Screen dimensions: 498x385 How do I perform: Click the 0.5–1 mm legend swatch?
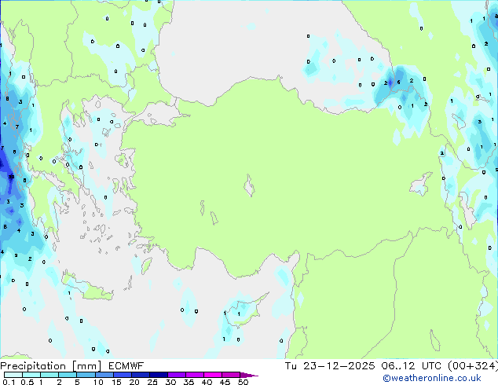pyautogui.click(x=31, y=375)
